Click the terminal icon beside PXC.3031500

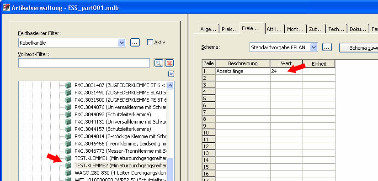(x=69, y=99)
